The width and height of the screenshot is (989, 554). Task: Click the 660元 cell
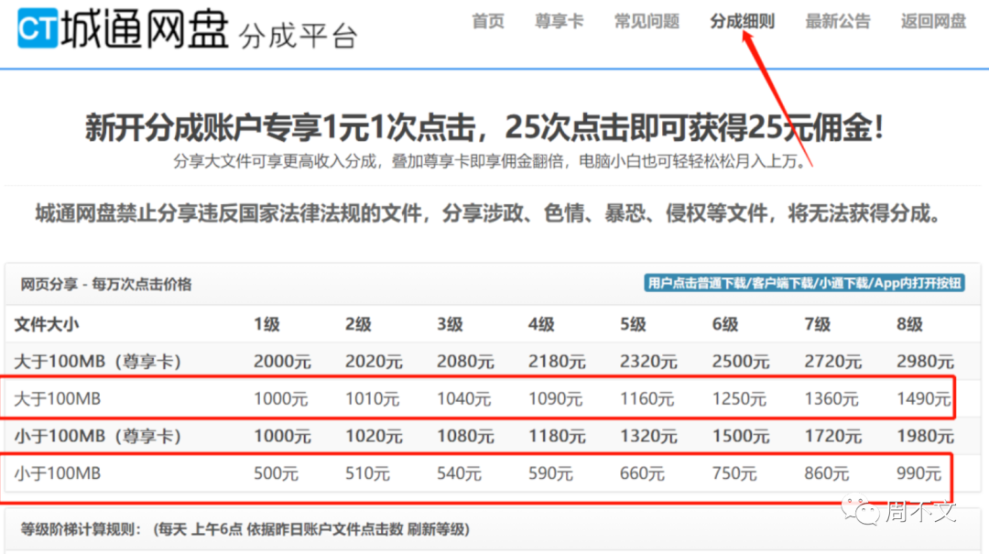(x=641, y=473)
